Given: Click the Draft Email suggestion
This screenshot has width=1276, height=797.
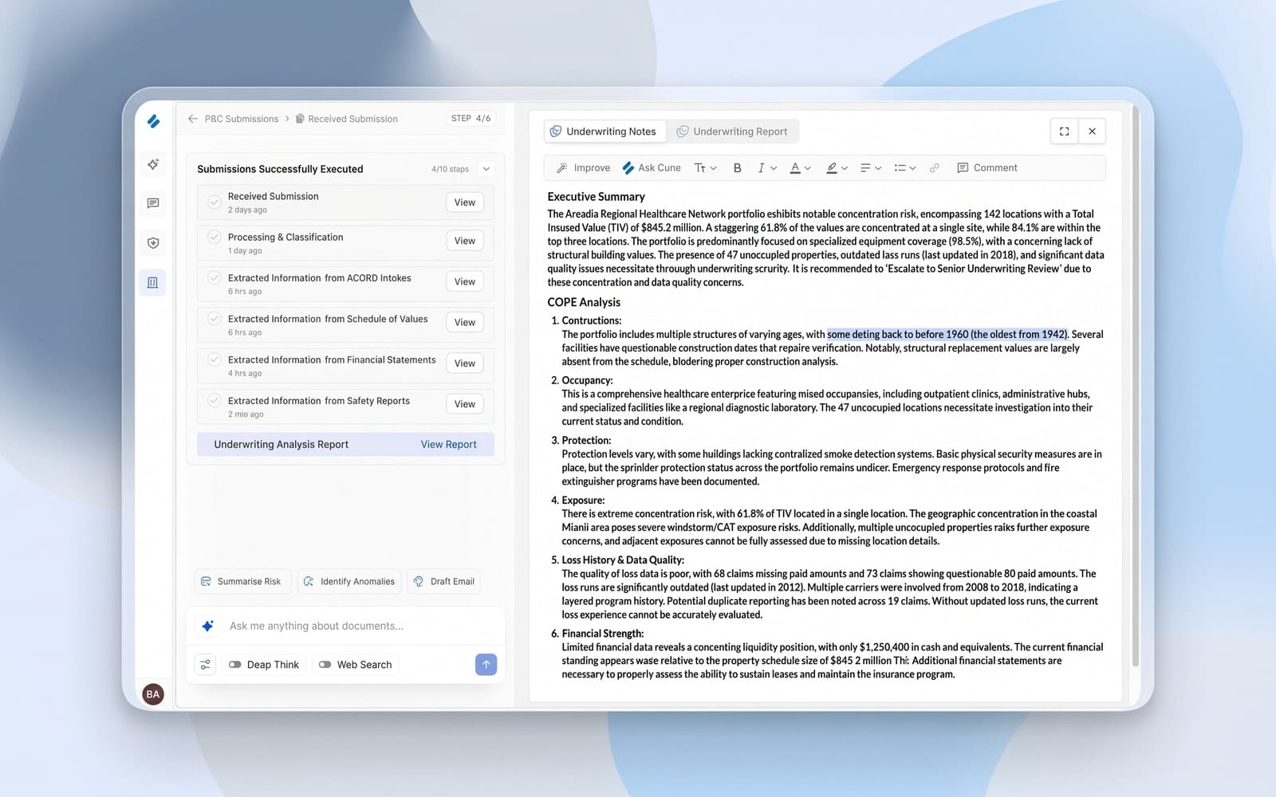Looking at the screenshot, I should click(x=445, y=582).
